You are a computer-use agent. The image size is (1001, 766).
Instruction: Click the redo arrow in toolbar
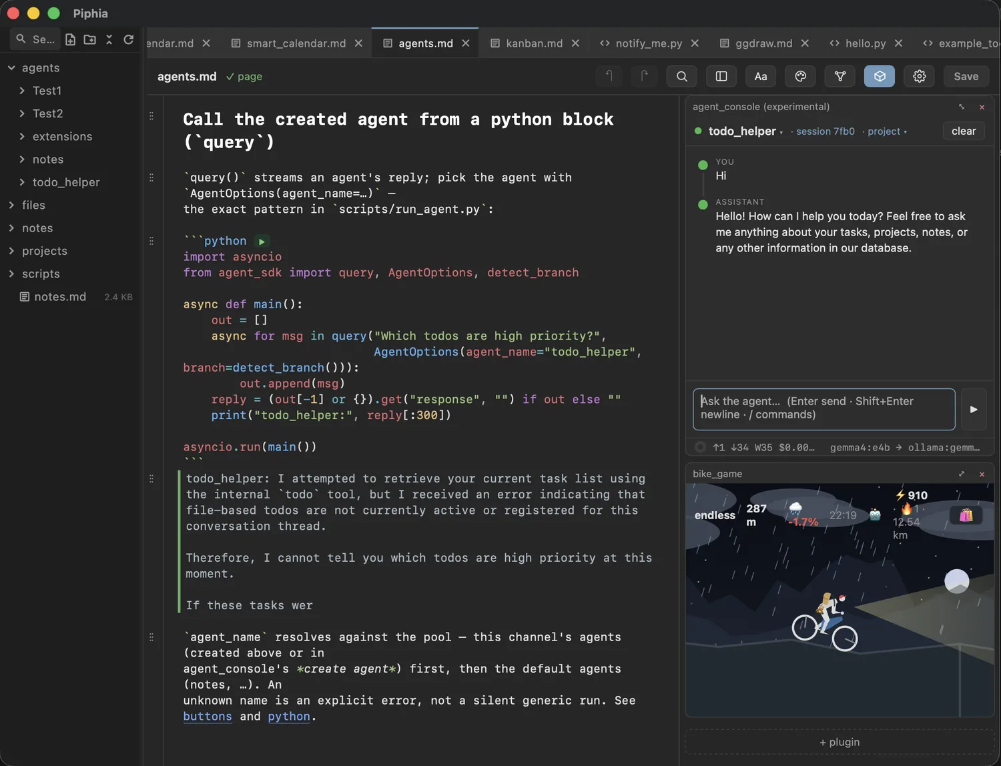click(644, 76)
